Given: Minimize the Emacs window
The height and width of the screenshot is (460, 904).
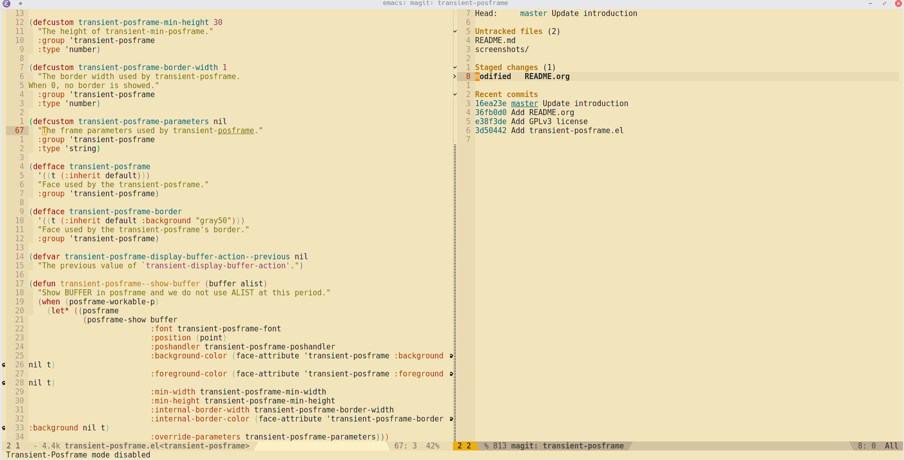Looking at the screenshot, I should coord(870,4).
